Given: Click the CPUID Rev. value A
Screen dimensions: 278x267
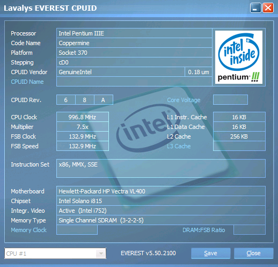Looking at the screenshot, I should pos(104,100).
